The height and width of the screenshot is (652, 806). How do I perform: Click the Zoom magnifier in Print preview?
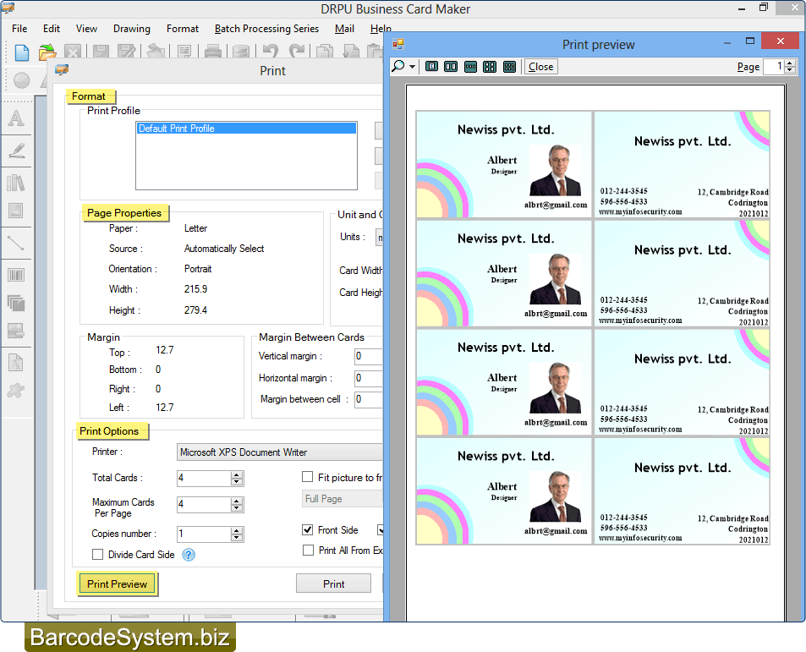point(398,66)
